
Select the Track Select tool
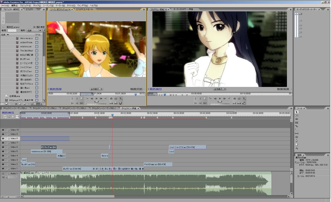pyautogui.click(x=296, y=115)
